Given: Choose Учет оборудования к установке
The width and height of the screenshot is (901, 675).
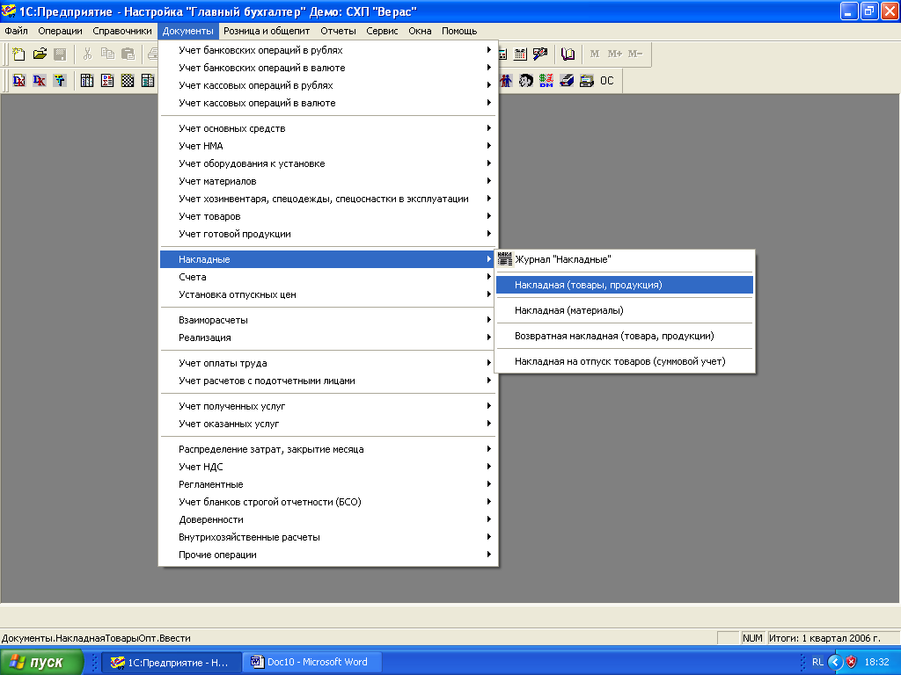Looking at the screenshot, I should click(x=327, y=163).
